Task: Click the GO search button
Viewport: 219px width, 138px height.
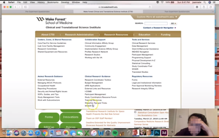Action: coord(174,23)
